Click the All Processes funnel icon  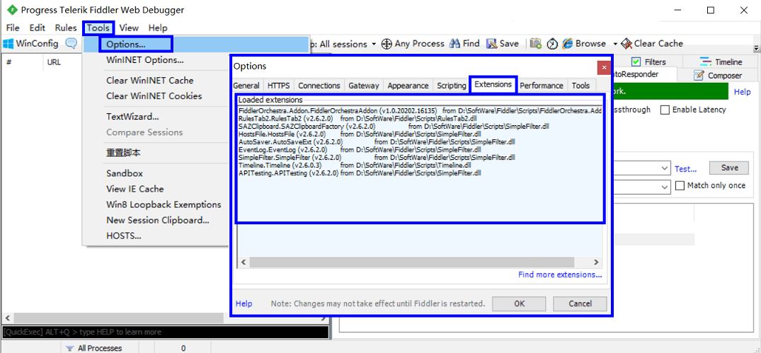[x=70, y=348]
